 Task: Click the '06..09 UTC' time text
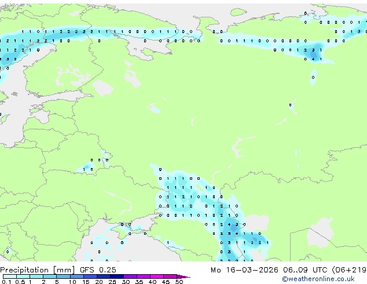[x=305, y=270]
